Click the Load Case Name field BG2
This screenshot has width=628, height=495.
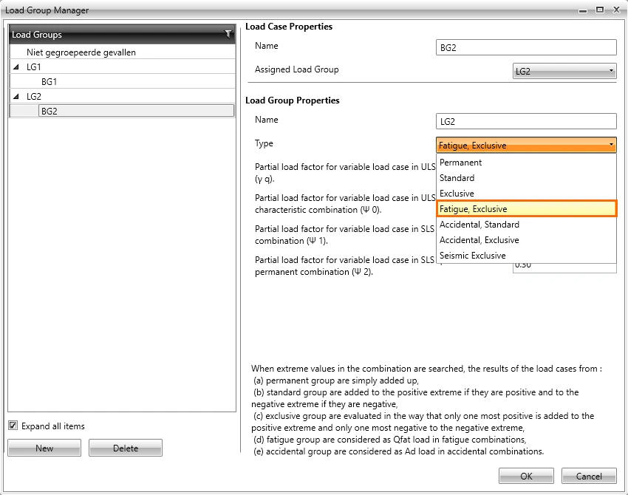click(526, 47)
